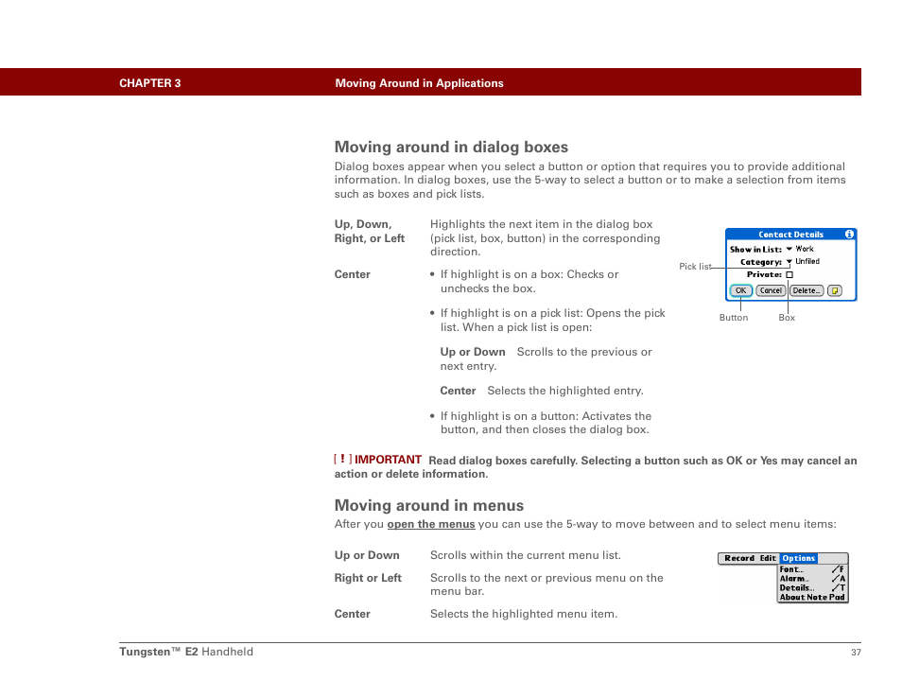Click the Delete... button in Contact Details
Viewport: 902px width, 698px height.
[807, 290]
